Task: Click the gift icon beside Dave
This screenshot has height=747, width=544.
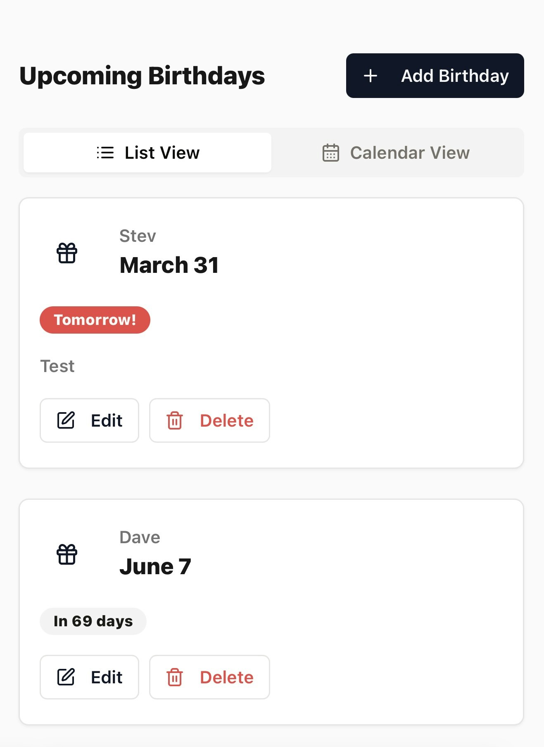Action: (67, 554)
